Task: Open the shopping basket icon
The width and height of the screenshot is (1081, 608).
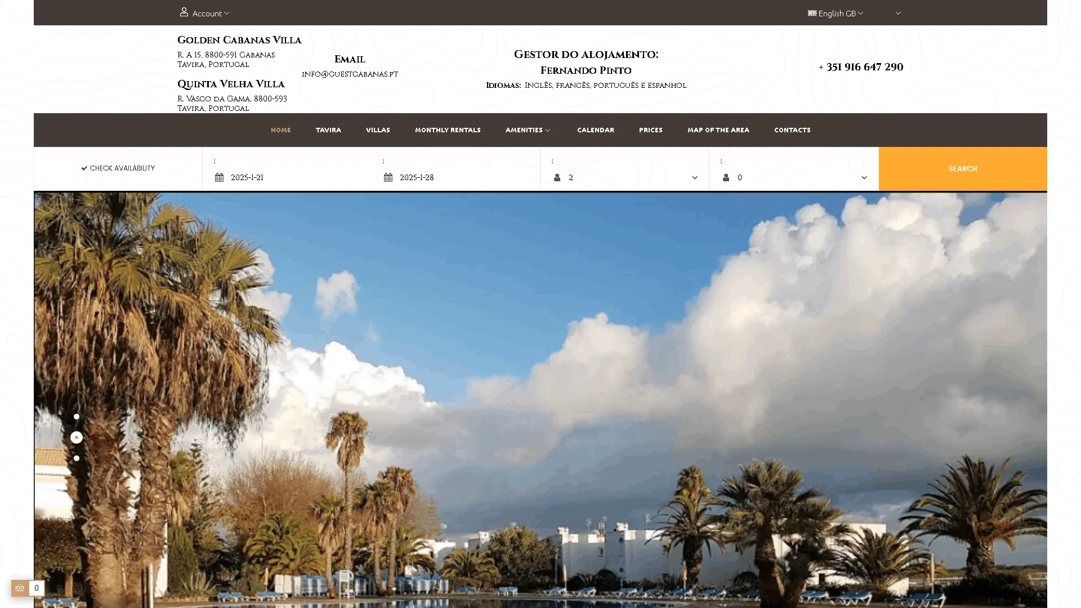Action: (x=20, y=588)
